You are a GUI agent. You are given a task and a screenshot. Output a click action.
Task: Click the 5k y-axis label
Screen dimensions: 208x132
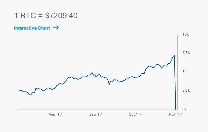(x=184, y=72)
